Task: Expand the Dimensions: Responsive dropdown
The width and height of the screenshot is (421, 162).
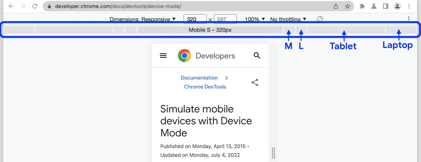Action: [x=143, y=19]
